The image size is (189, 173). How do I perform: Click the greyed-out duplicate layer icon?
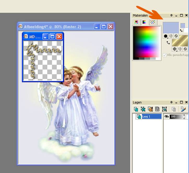(174, 109)
